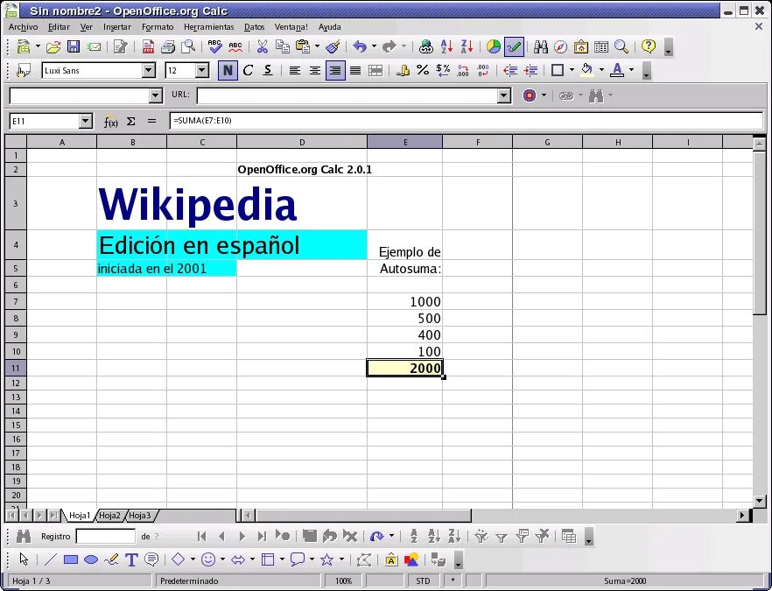The height and width of the screenshot is (591, 772).
Task: Click the Function equals button
Action: pos(151,121)
